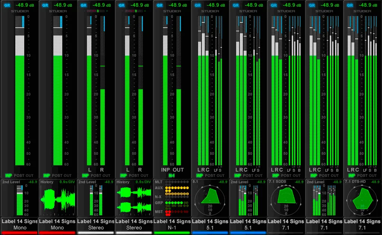The image size is (382, 235).
Task: Click the main bargraph of the Mono History channel
Action: coord(58,91)
